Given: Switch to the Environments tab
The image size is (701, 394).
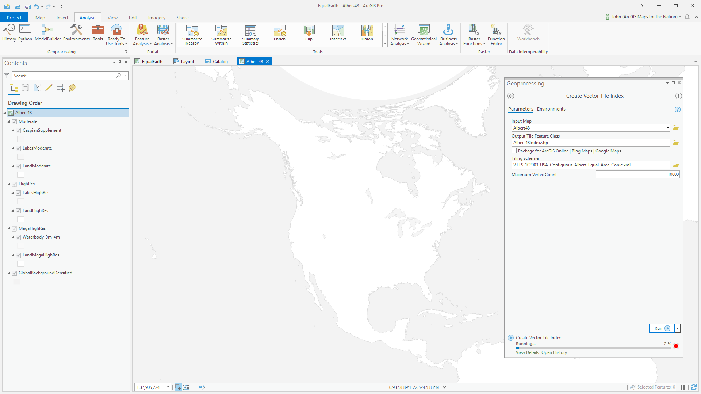Looking at the screenshot, I should point(551,109).
